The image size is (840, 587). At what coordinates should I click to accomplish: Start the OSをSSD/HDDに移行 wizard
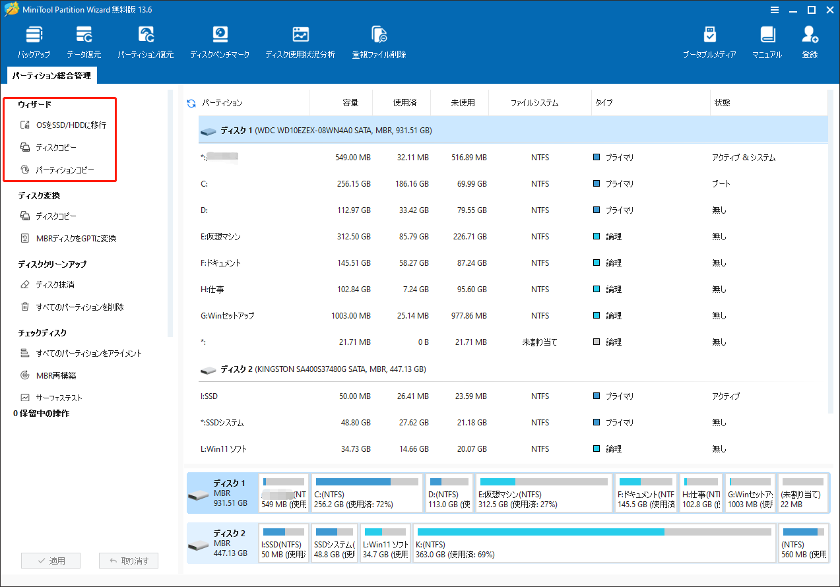[x=63, y=125]
